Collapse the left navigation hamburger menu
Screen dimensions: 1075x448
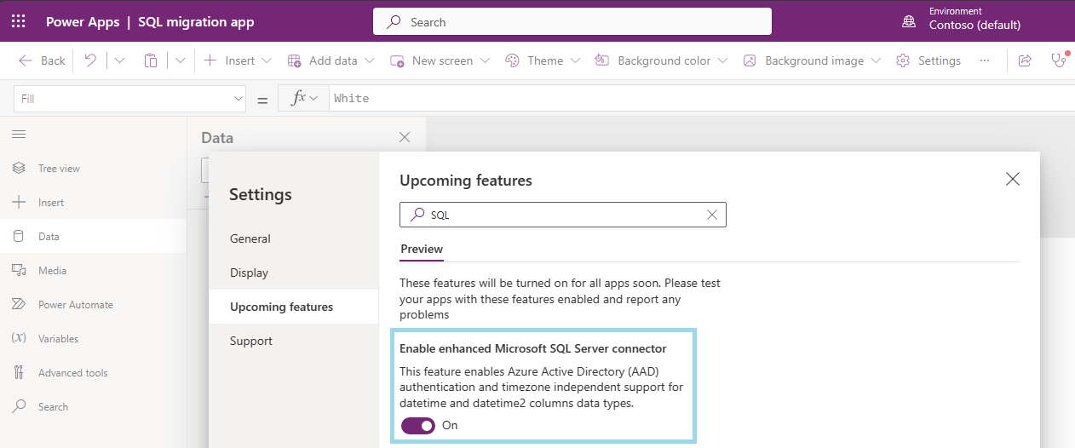tap(19, 134)
